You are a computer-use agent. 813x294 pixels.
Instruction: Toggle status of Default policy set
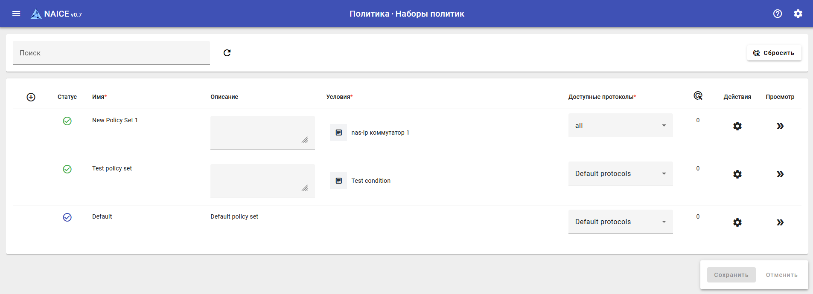tap(67, 217)
